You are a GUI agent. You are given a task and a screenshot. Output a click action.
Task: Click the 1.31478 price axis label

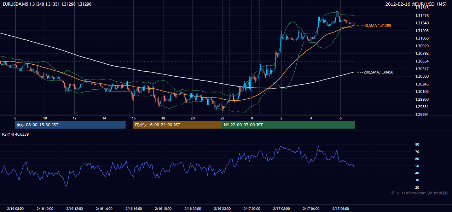coord(422,16)
